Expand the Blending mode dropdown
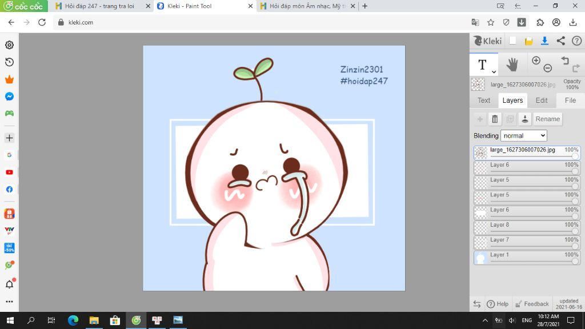Viewport: 585px width, 329px height. pyautogui.click(x=523, y=136)
